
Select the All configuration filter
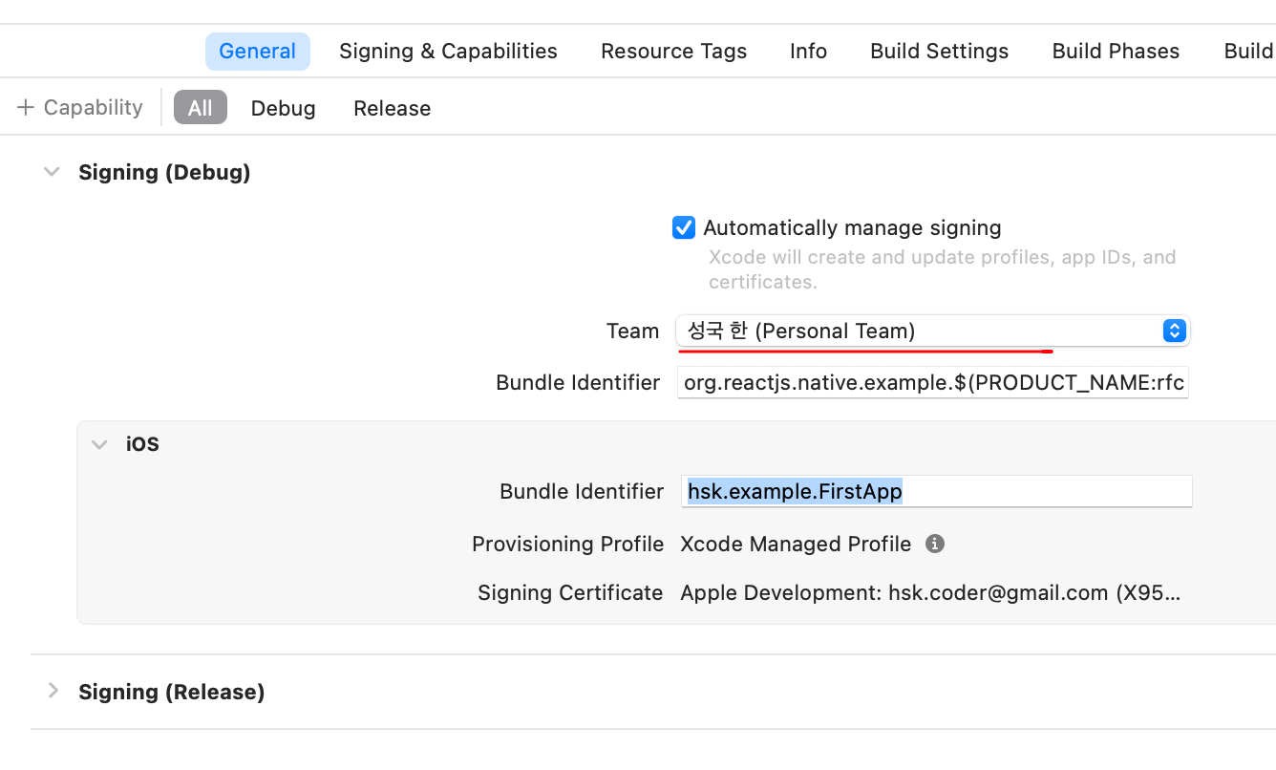click(201, 108)
